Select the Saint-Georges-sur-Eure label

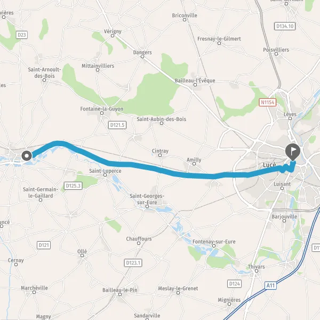coord(147,199)
